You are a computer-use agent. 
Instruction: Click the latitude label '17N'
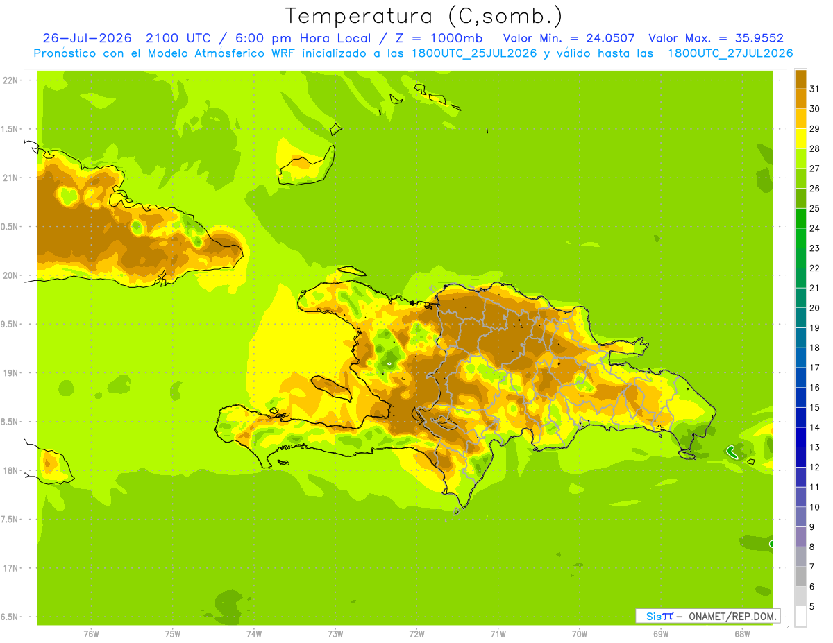click(10, 568)
